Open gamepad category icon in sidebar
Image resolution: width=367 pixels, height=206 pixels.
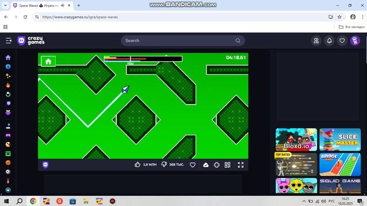tap(8, 135)
